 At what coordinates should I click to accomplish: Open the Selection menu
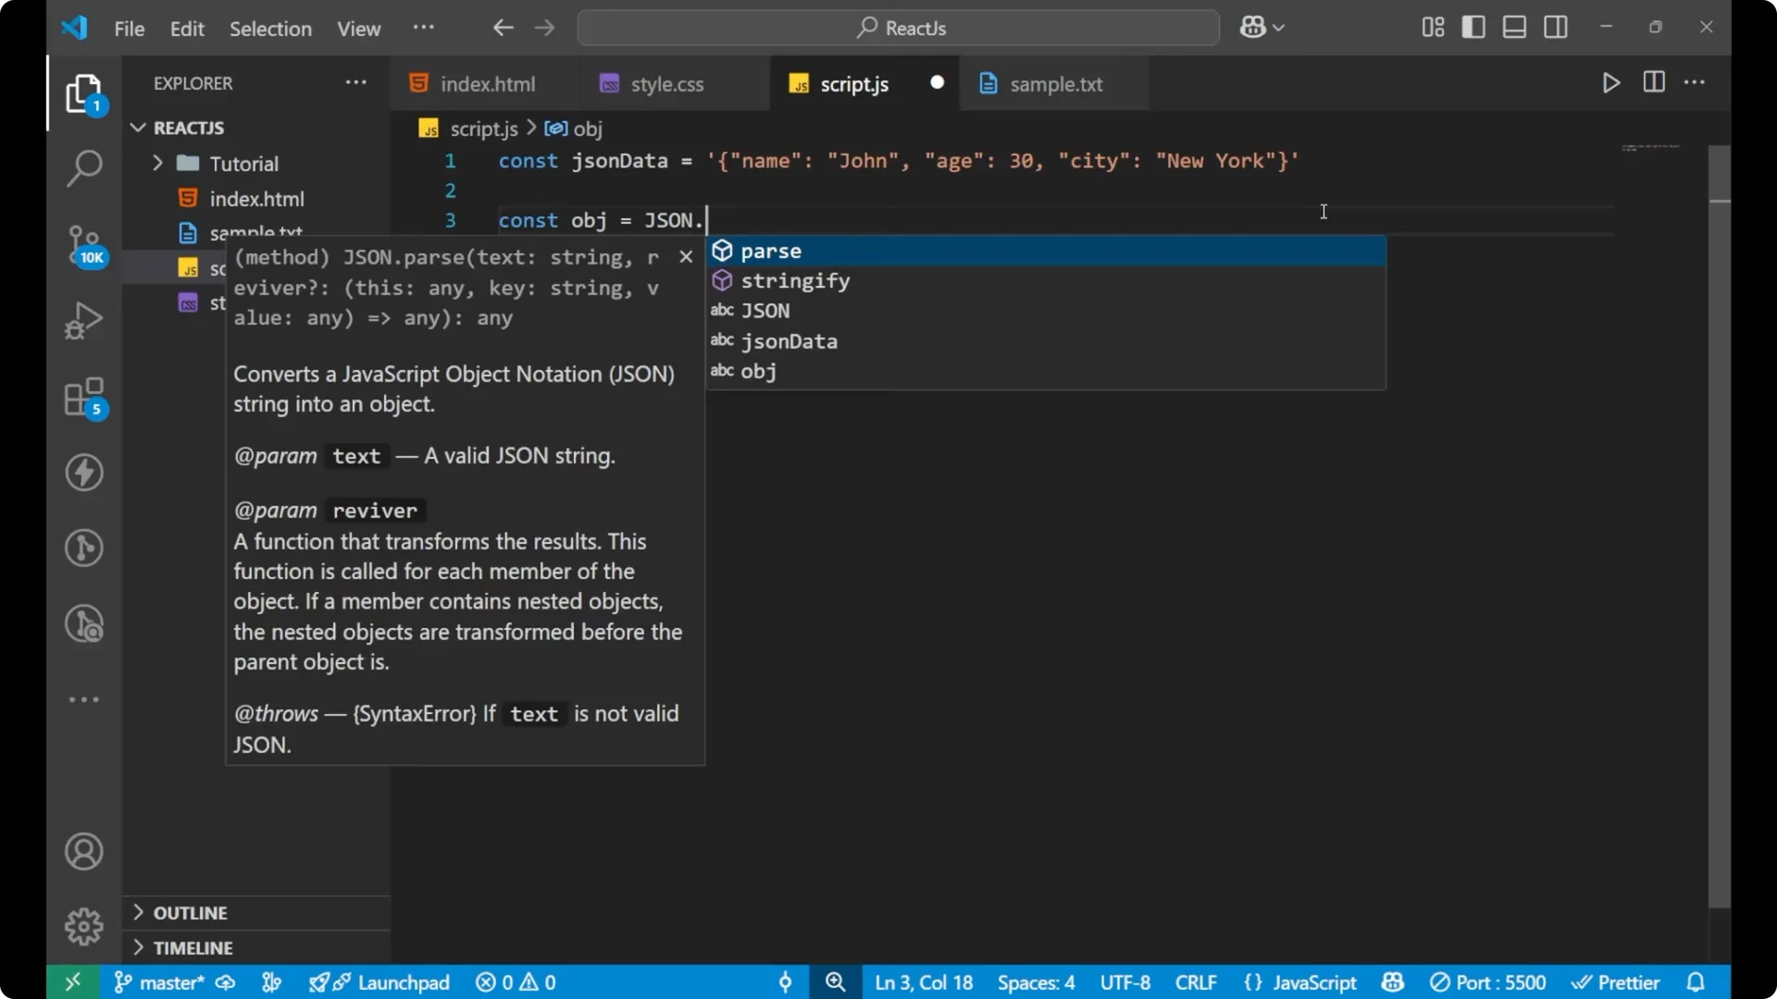tap(270, 29)
